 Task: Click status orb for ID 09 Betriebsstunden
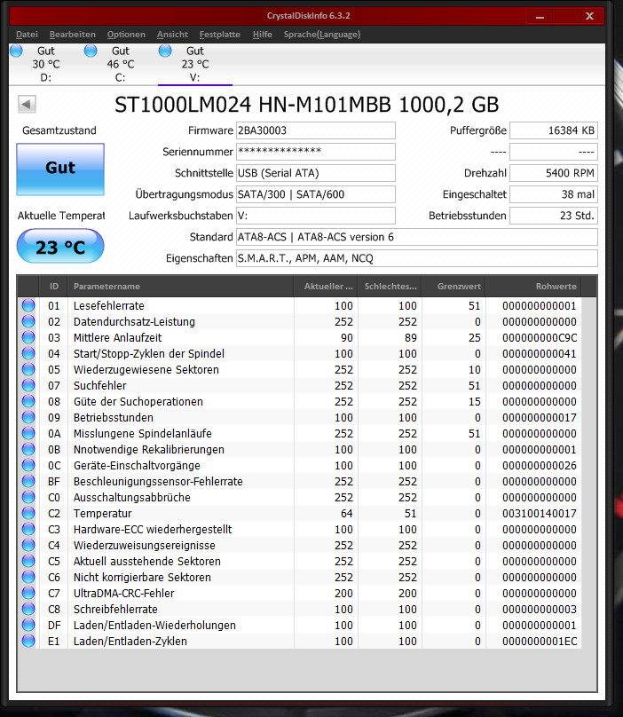28,417
